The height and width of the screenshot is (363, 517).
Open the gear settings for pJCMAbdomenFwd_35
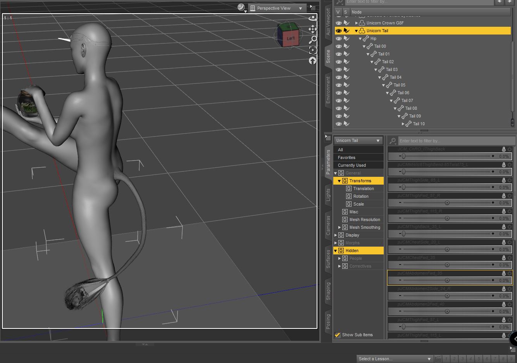point(510,273)
